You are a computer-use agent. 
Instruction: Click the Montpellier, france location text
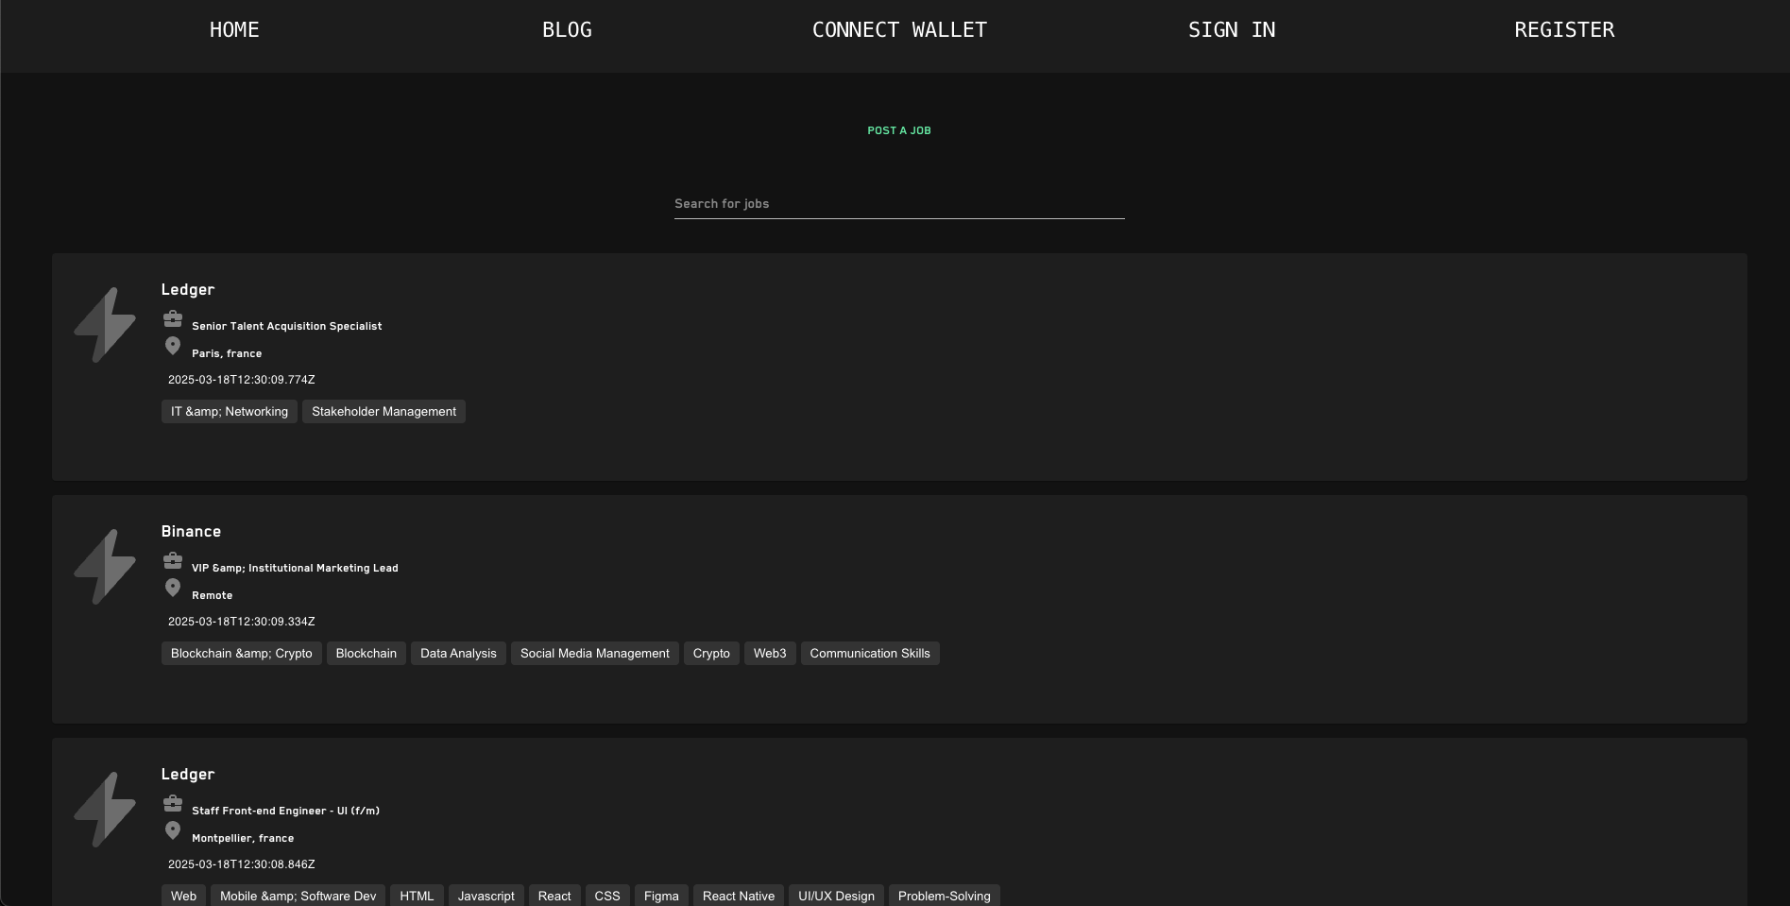tap(243, 838)
